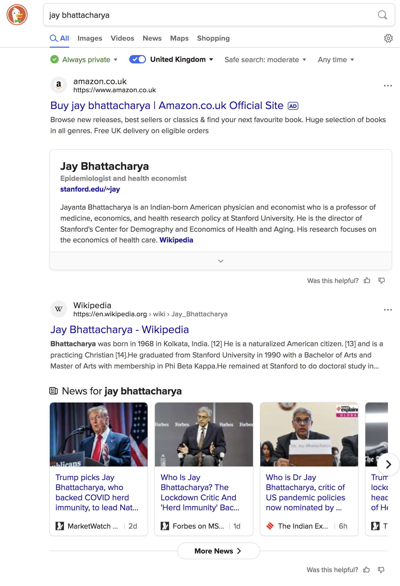Toggle the United Kingdom region switch
Screen dimensions: 400x586
[x=138, y=59]
